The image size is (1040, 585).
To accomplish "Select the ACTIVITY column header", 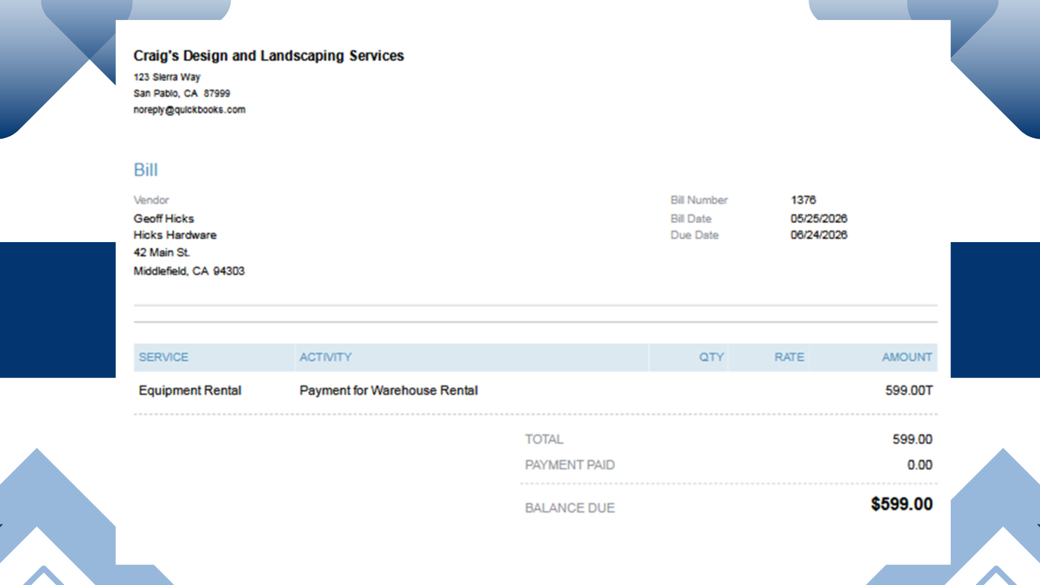I will click(326, 357).
